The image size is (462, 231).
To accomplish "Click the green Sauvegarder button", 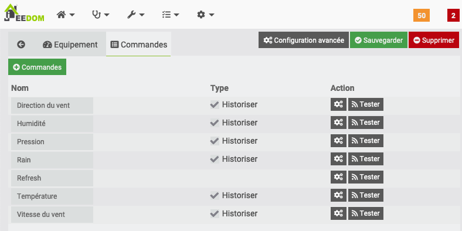I will pos(379,40).
